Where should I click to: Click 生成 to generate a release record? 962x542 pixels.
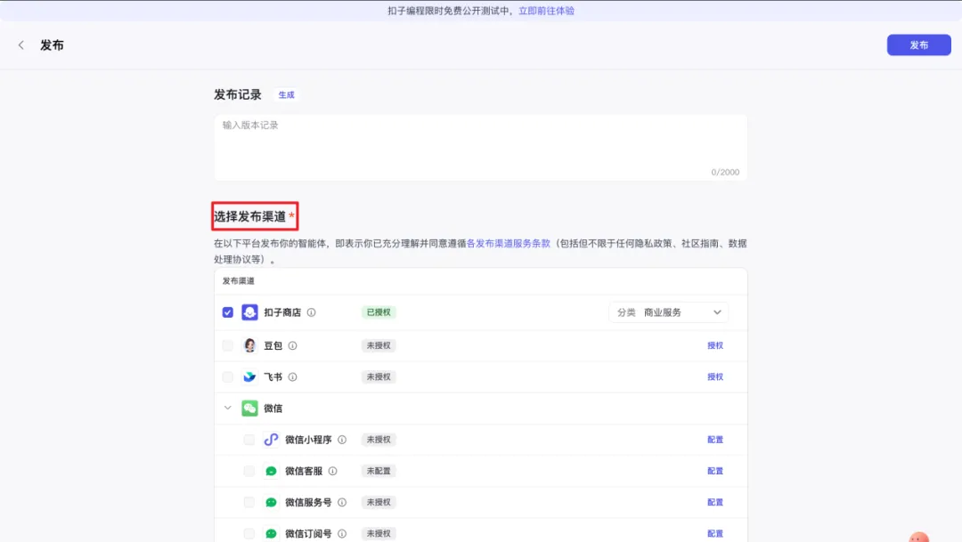[286, 95]
